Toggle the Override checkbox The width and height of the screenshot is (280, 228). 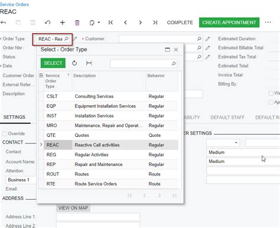click(x=5, y=133)
